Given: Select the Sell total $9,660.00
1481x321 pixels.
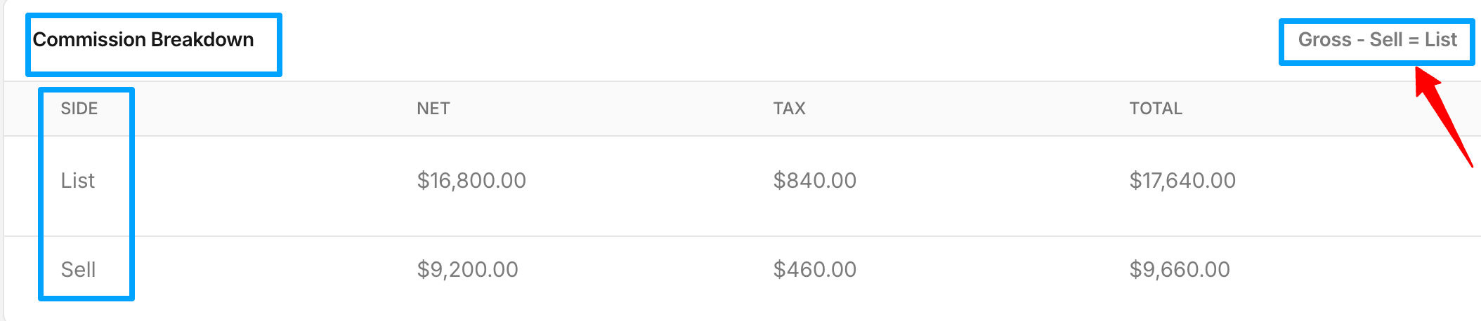Looking at the screenshot, I should point(1180,270).
